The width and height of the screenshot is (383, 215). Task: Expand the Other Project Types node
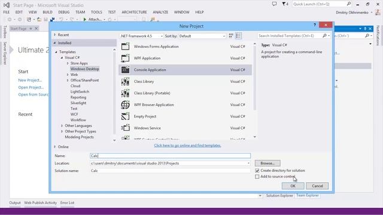tap(62, 131)
